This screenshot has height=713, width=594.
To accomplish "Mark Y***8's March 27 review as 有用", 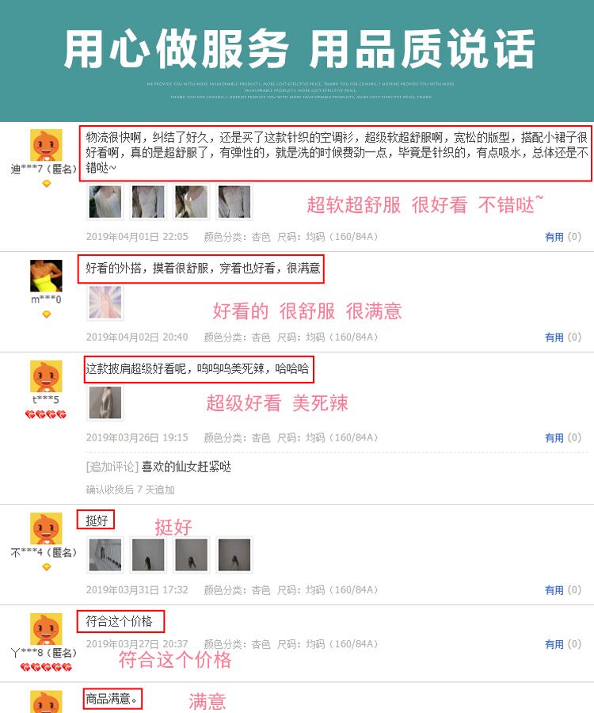I will (554, 644).
